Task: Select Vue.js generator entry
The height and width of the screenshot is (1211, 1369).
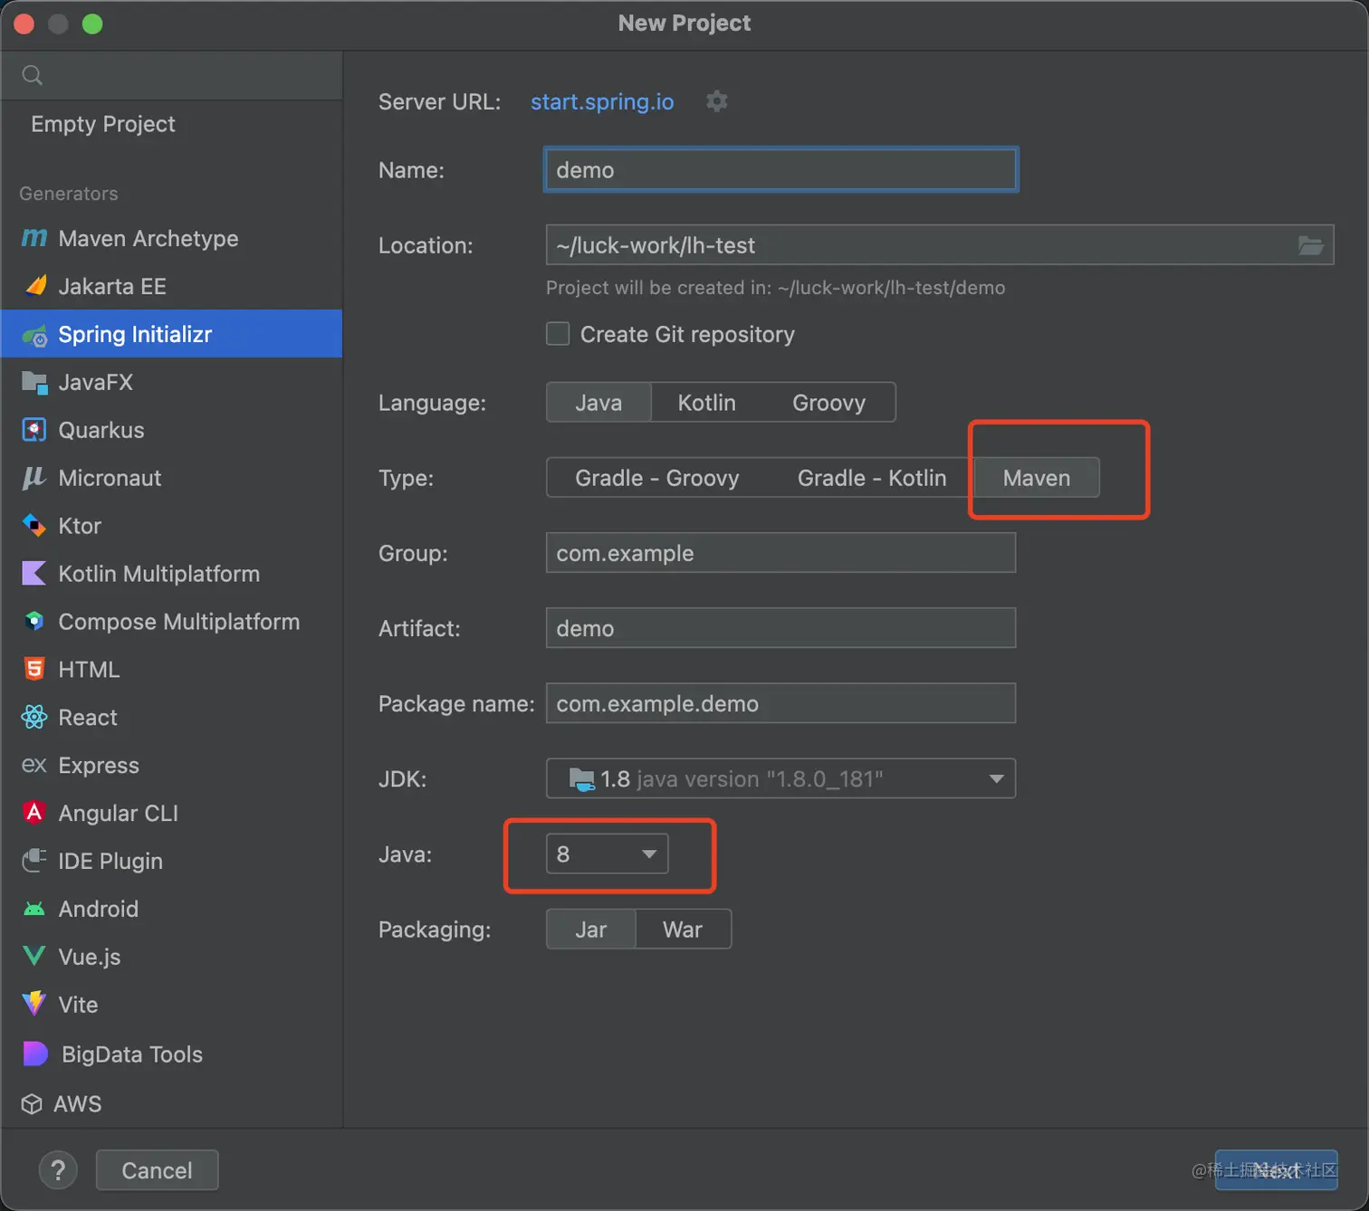Action: [x=172, y=957]
